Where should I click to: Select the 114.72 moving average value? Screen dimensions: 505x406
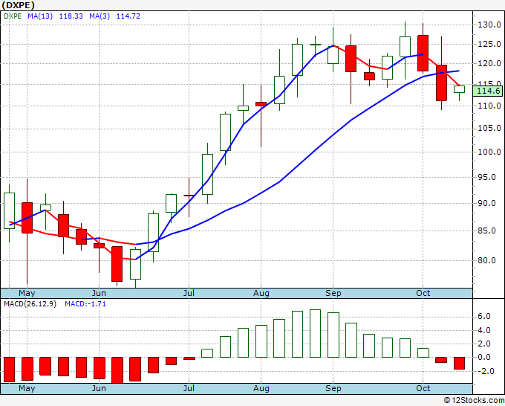point(128,16)
